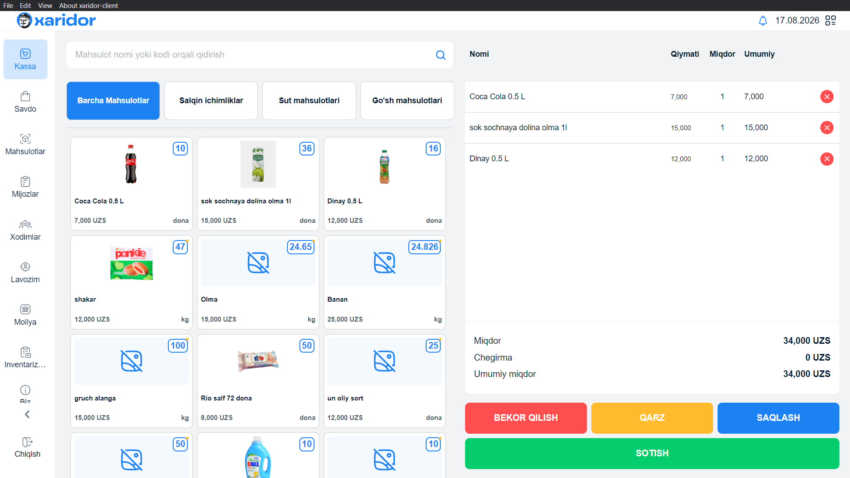
Task: Click the stock badge 24.826 on Banan
Action: (424, 247)
